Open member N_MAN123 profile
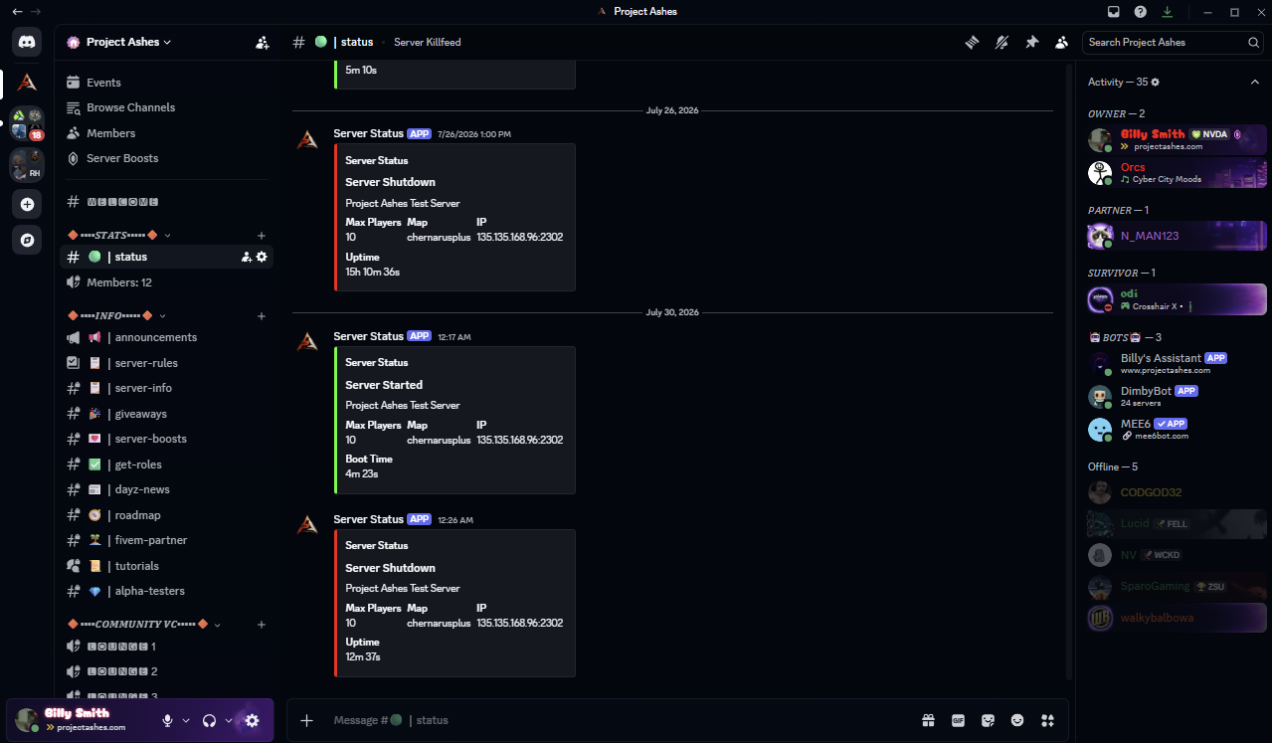This screenshot has height=743, width=1272. 1177,236
